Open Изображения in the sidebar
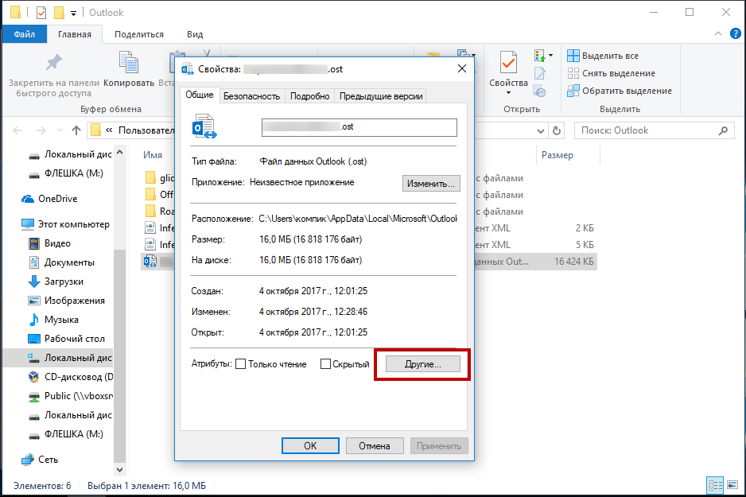This screenshot has width=746, height=497. click(x=67, y=301)
